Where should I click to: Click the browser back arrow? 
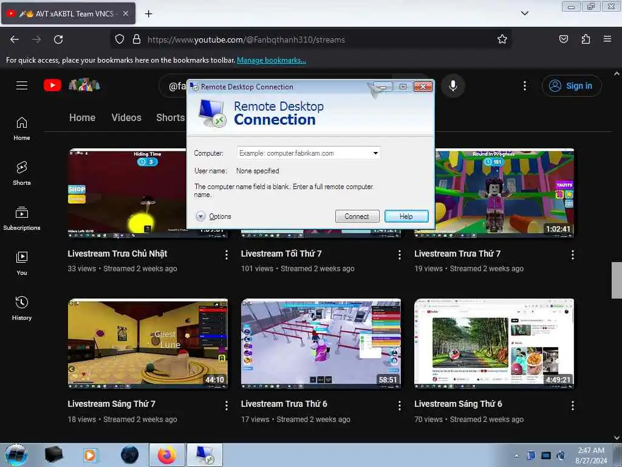coord(15,40)
